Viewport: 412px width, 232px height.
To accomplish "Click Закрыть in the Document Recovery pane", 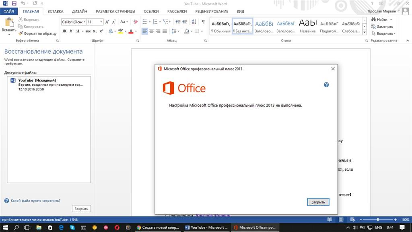I will tap(81, 209).
